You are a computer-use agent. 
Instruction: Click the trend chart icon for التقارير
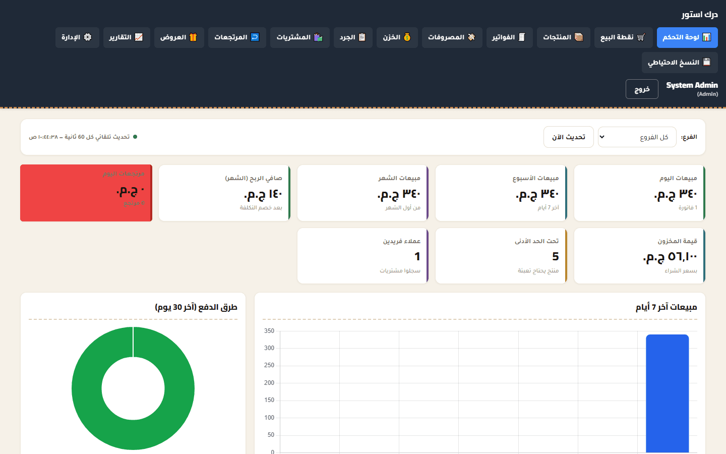point(139,37)
